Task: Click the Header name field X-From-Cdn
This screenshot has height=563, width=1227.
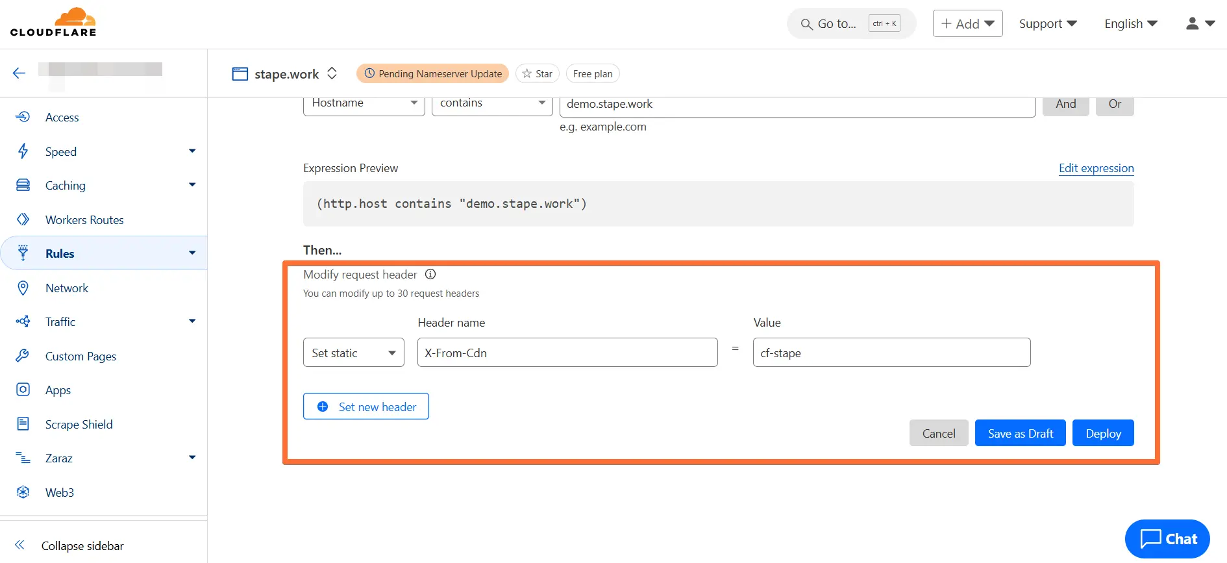Action: [x=567, y=353]
